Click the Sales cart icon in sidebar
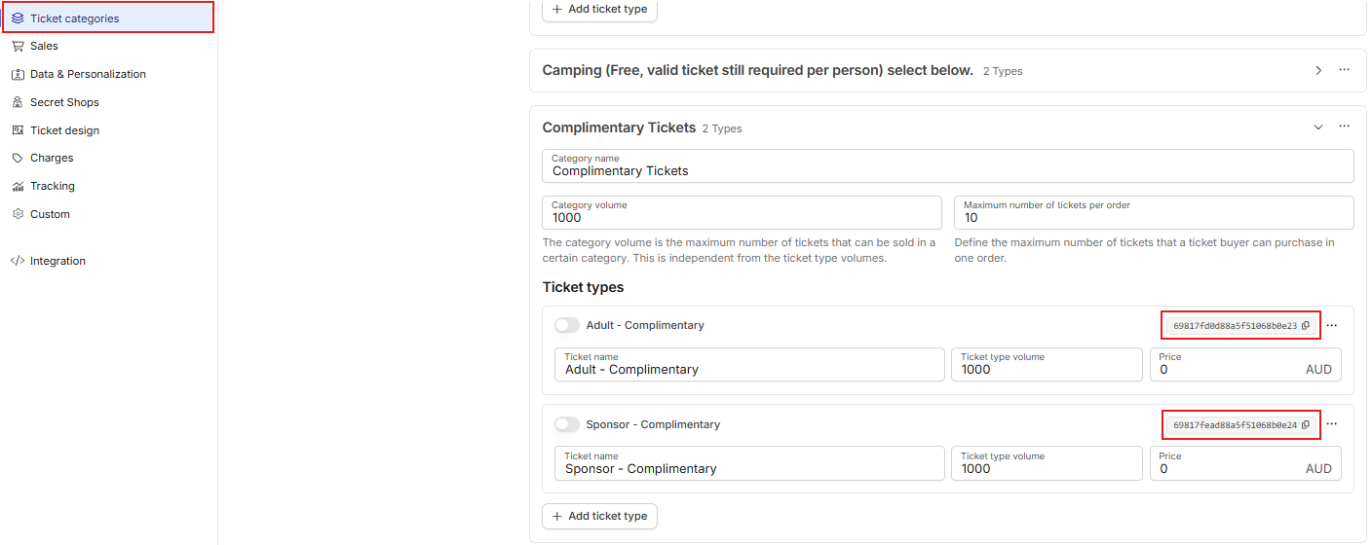This screenshot has height=545, width=1372. pyautogui.click(x=18, y=46)
